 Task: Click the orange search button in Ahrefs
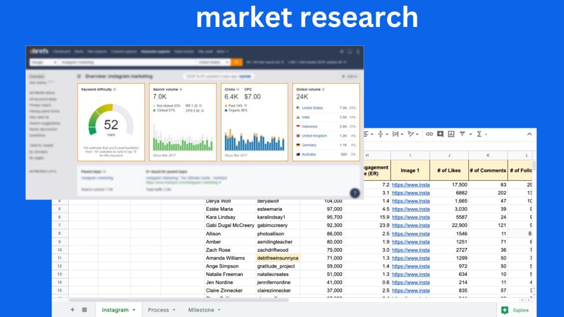click(x=237, y=62)
